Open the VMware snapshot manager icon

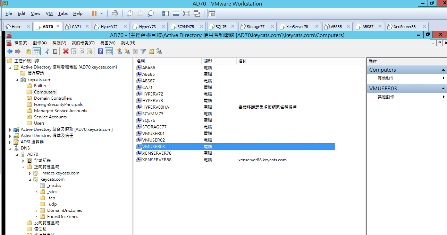[x=151, y=13]
